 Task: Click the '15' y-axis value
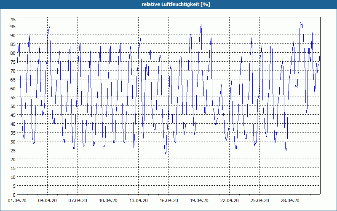click(x=13, y=168)
